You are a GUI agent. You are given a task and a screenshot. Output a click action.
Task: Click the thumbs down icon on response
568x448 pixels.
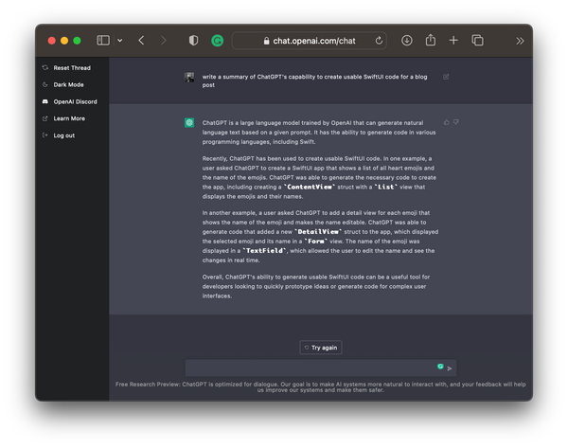[456, 122]
